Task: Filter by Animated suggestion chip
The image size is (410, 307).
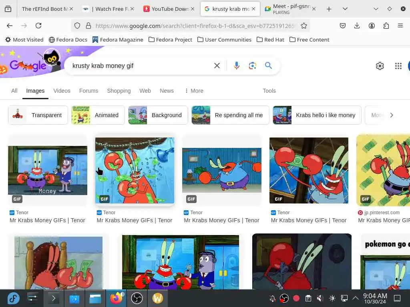Action: 98,115
